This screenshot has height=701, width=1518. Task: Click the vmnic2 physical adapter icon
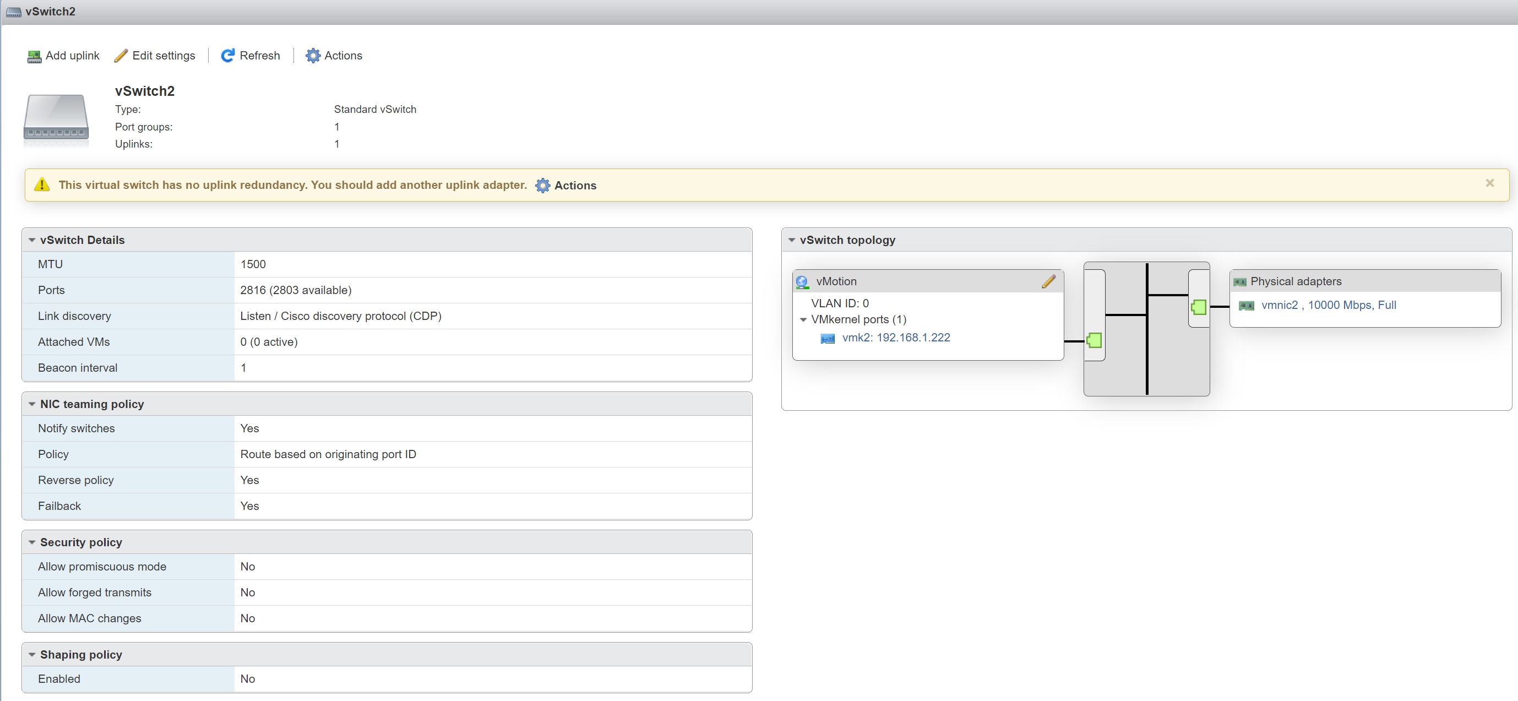tap(1246, 306)
